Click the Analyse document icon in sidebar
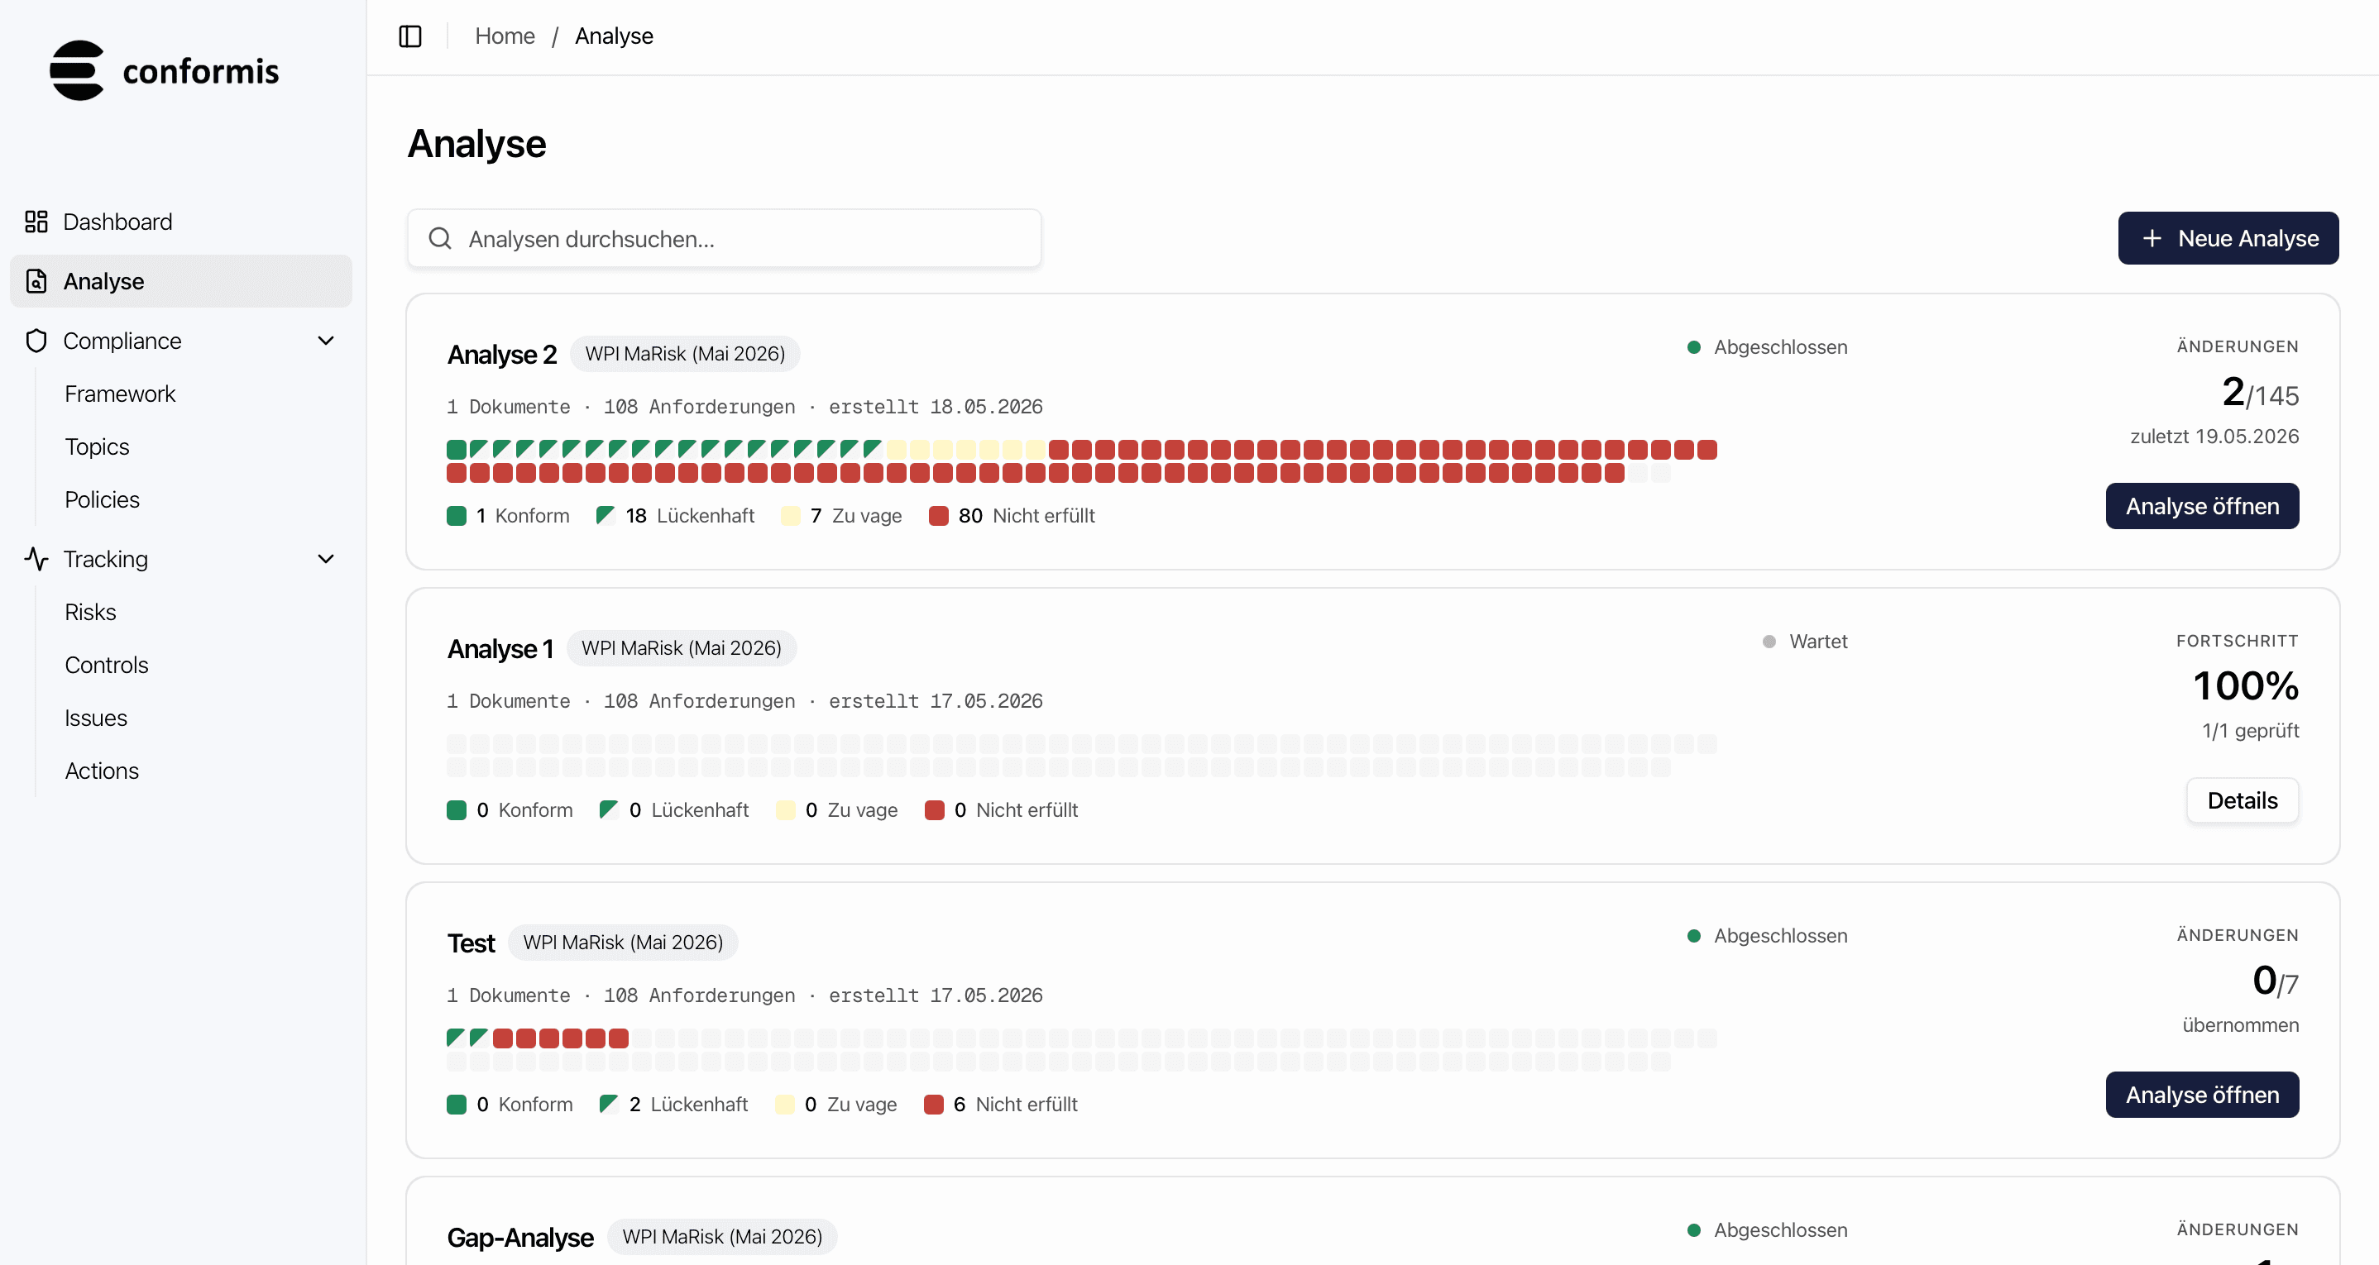 pos(36,281)
